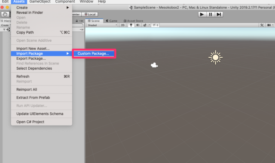Toggle scene lighting lightbulb icon

click(131, 25)
